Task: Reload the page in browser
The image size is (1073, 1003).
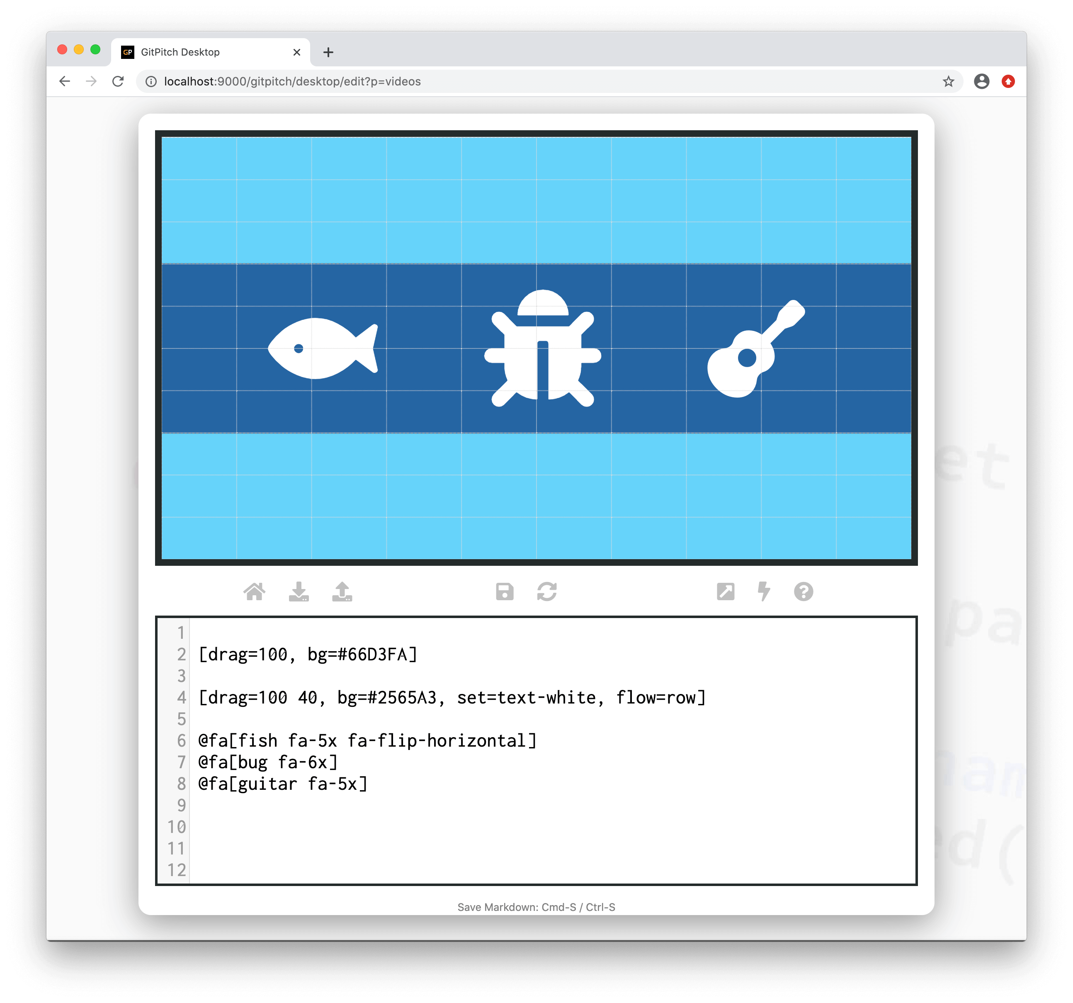Action: [118, 81]
